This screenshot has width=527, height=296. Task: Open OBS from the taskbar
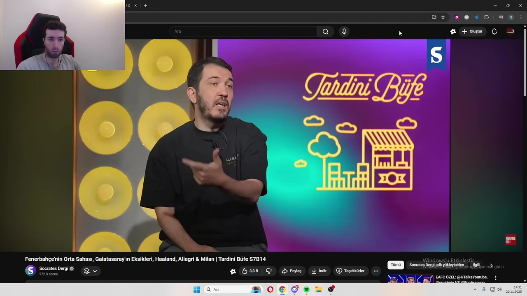coord(331,289)
